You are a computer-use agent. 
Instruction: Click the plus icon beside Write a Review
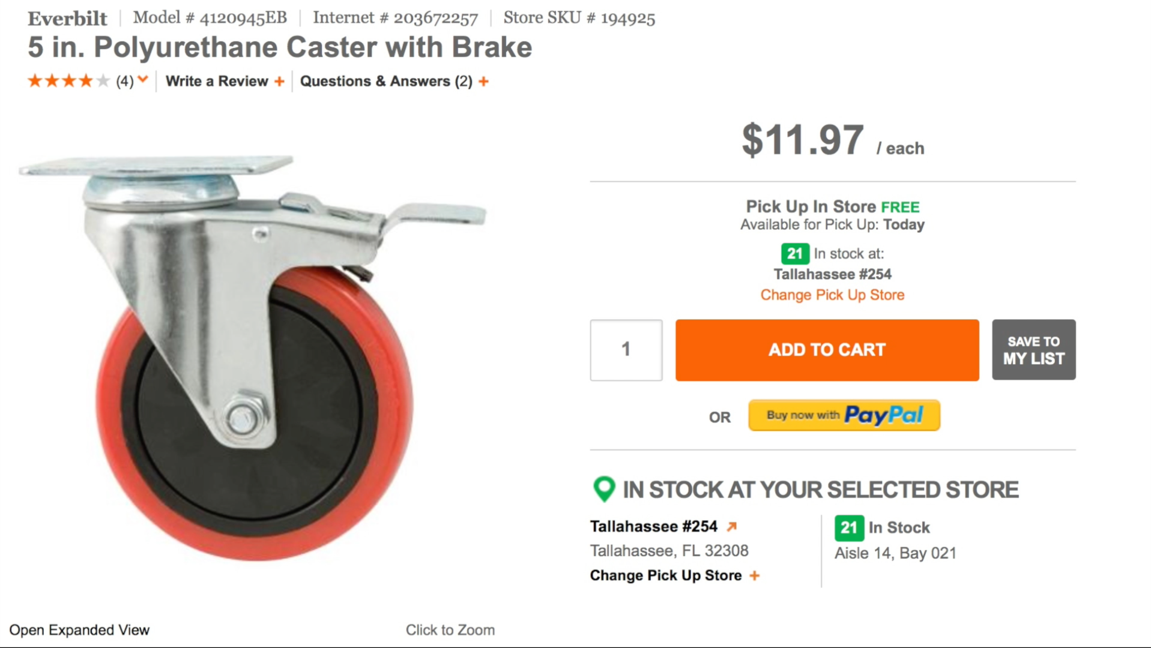[279, 82]
